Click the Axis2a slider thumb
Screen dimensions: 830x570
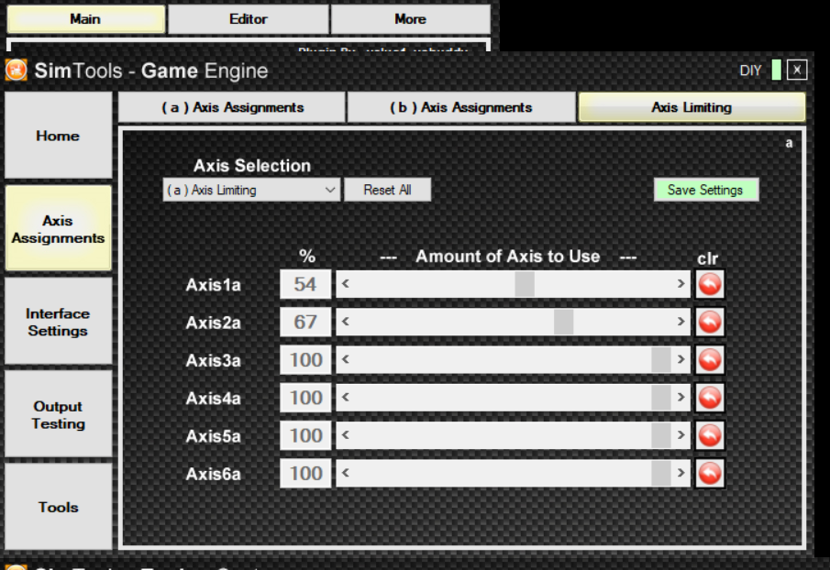tap(564, 322)
